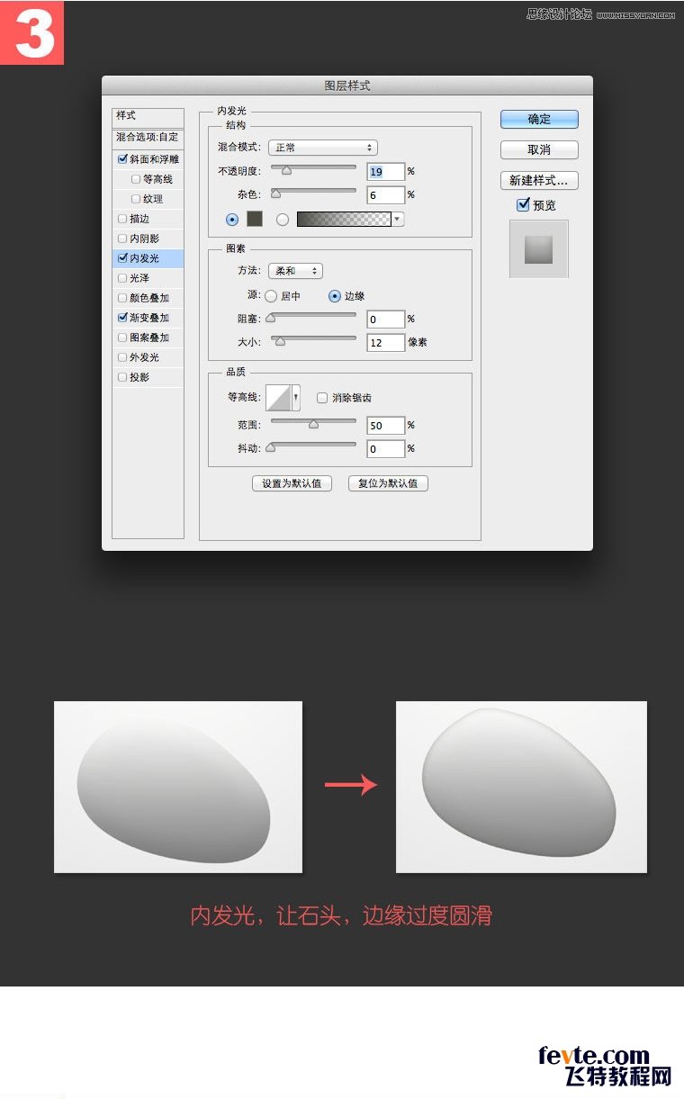Enable the 投影 checkbox

coord(122,377)
